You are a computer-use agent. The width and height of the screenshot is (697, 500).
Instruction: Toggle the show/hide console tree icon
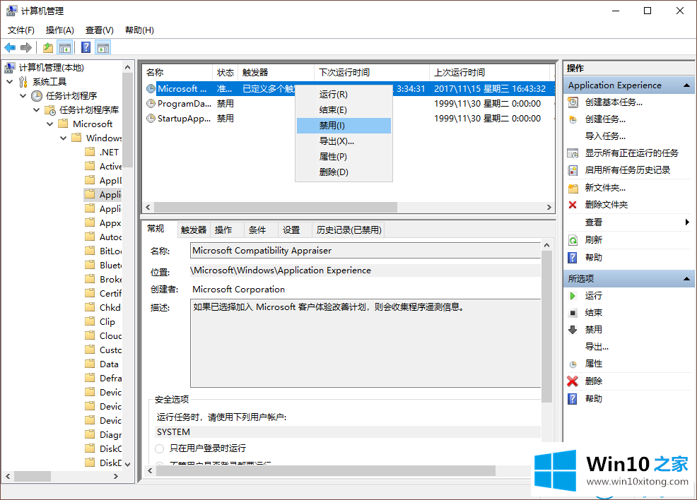coord(65,47)
